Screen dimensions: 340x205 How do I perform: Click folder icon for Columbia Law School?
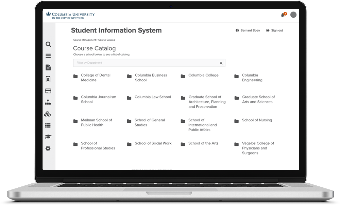point(129,98)
